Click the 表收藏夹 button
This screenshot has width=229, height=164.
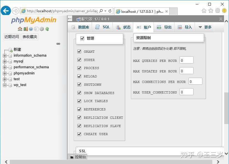[x=30, y=37]
